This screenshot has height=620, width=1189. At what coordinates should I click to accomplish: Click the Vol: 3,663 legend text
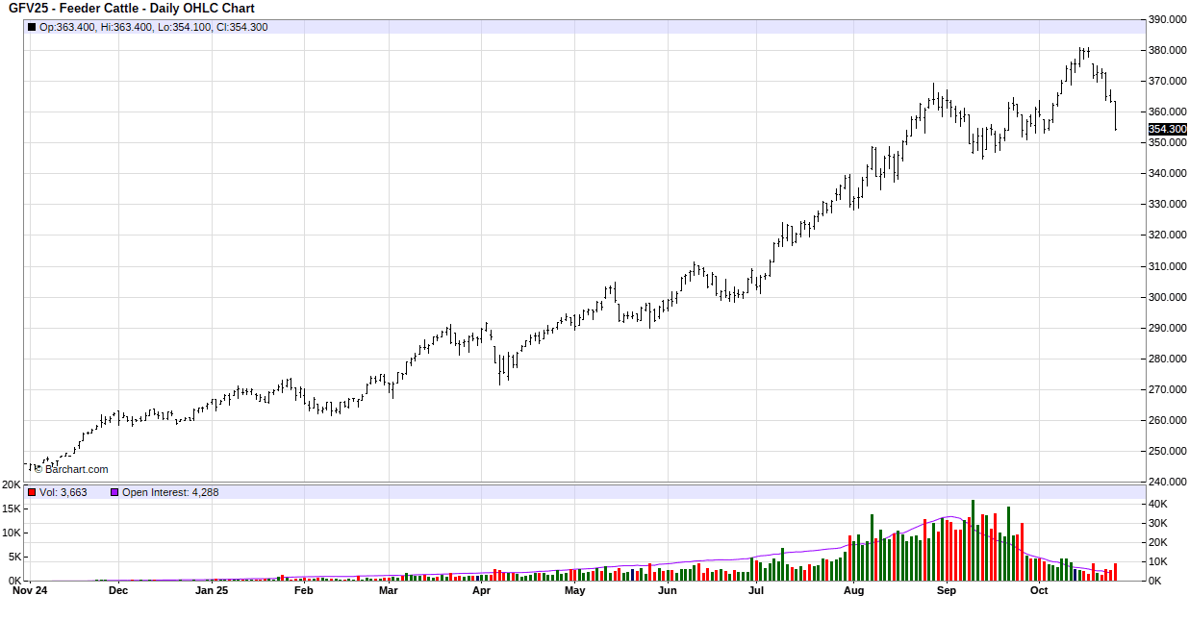pos(63,492)
